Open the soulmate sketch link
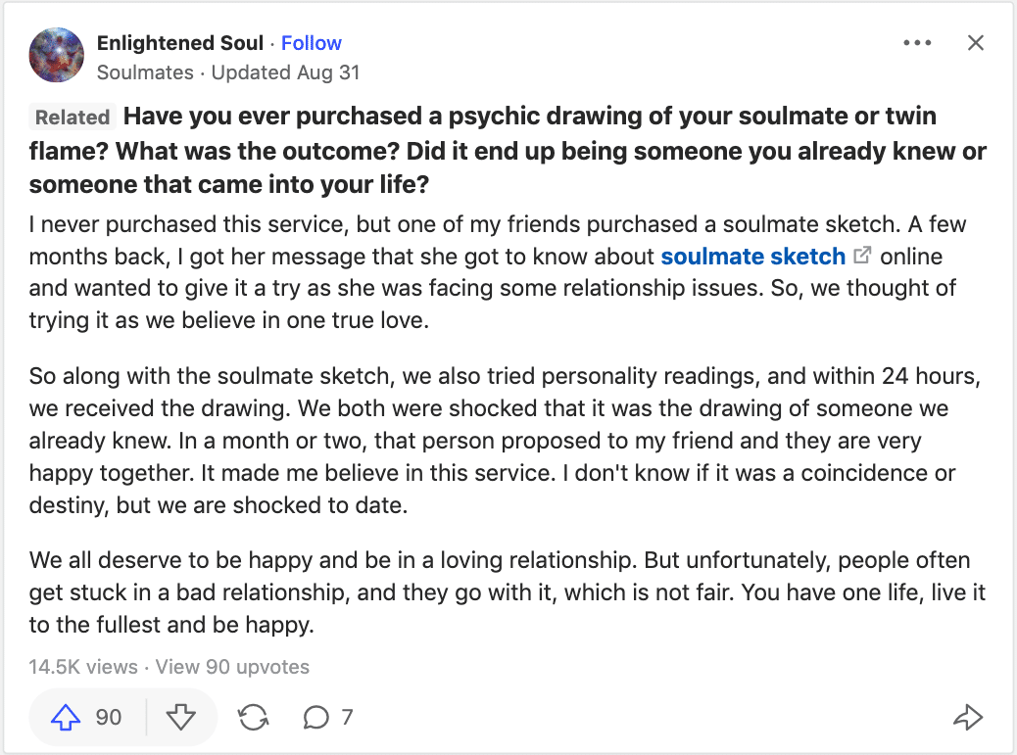Viewport: 1017px width, 755px height. tap(753, 257)
